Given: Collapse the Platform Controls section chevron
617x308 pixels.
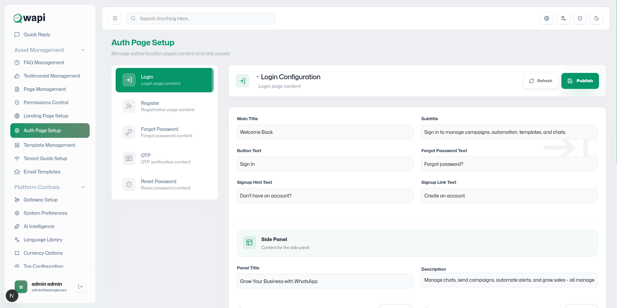Looking at the screenshot, I should [83, 187].
